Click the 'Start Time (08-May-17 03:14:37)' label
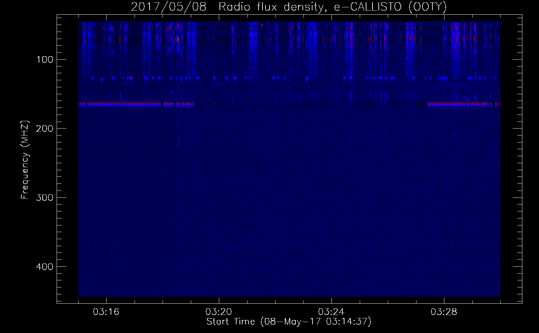The height and width of the screenshot is (333, 539). point(289,322)
